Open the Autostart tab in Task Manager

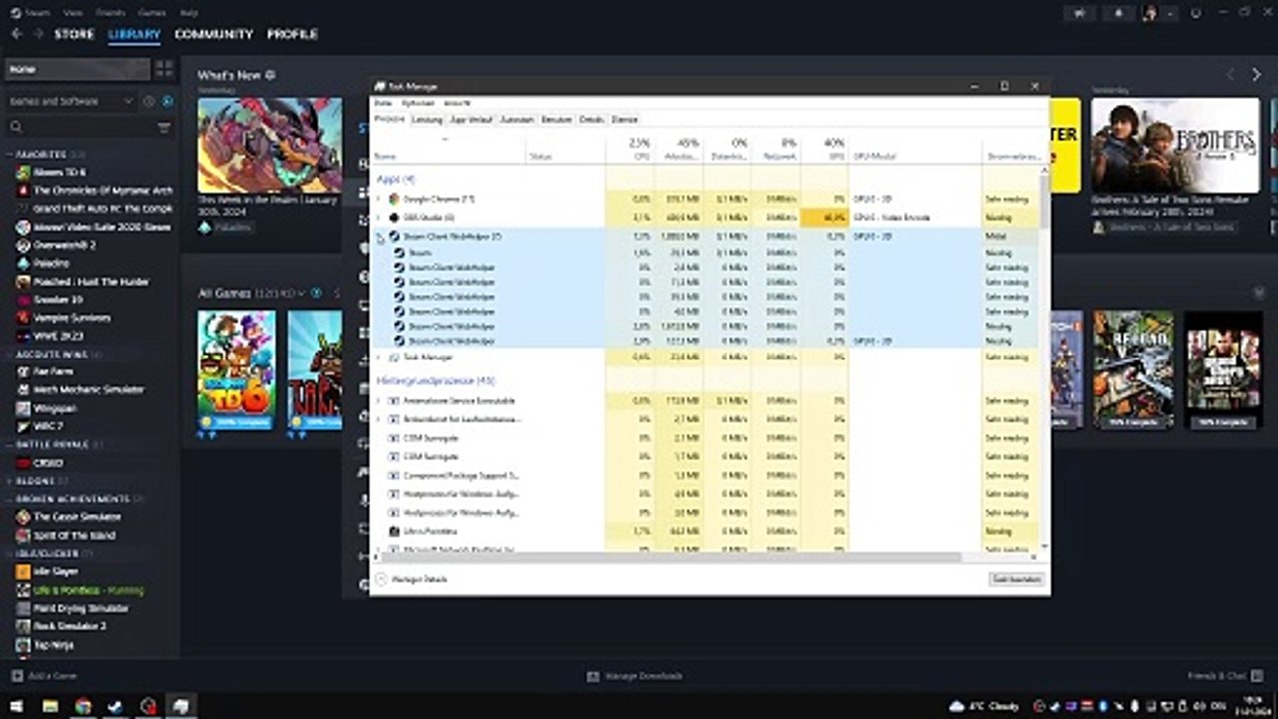517,119
